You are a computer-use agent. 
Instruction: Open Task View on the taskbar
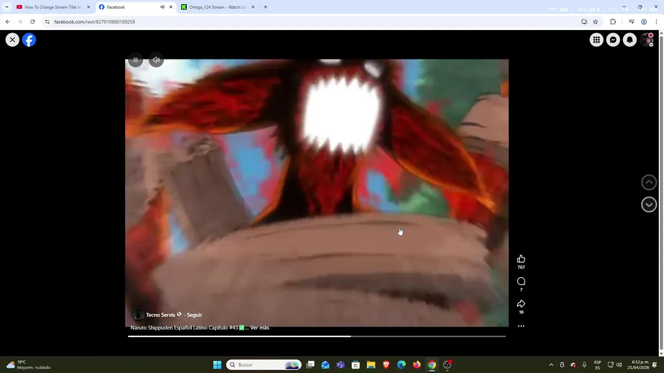(x=310, y=365)
